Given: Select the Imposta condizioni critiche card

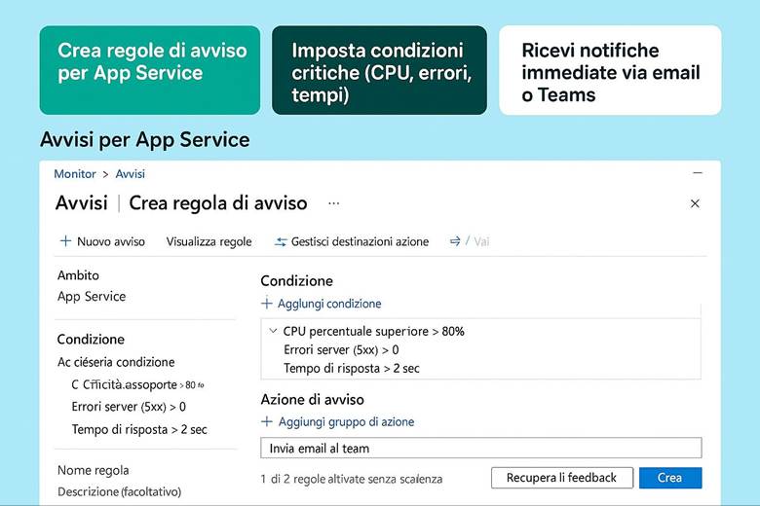Looking at the screenshot, I should pos(379,70).
